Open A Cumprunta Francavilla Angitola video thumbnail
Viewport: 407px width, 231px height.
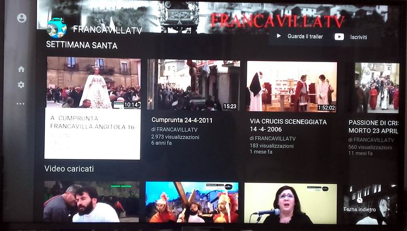[x=94, y=83]
